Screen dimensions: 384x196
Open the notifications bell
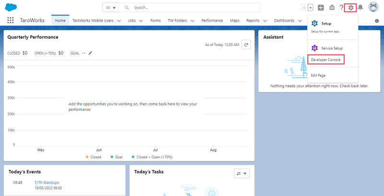coord(360,8)
